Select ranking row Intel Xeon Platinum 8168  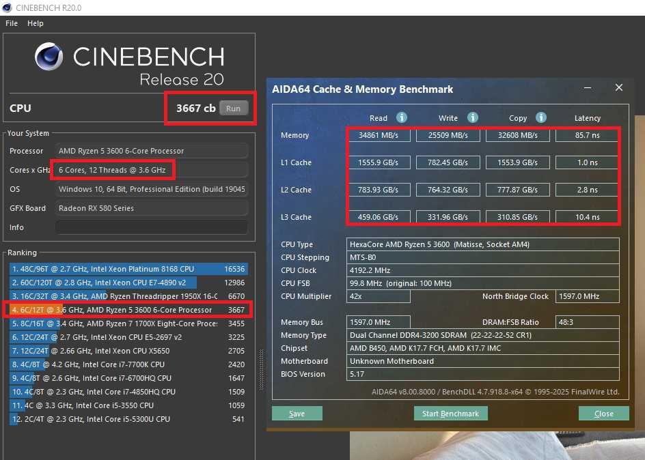click(x=128, y=269)
